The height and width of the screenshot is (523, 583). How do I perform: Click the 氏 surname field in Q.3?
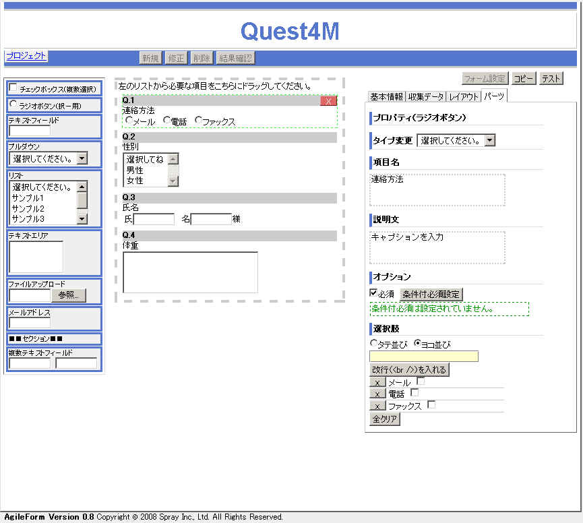[154, 219]
